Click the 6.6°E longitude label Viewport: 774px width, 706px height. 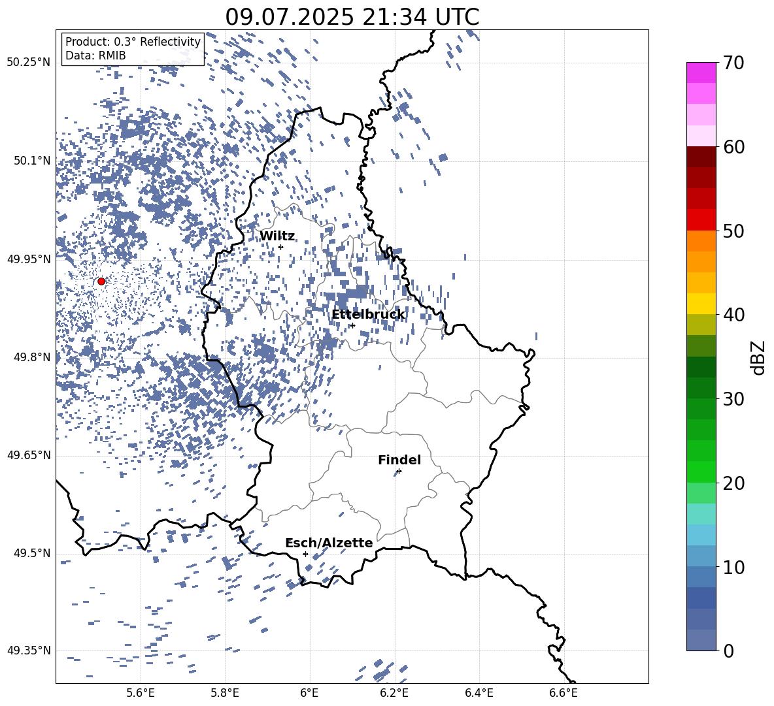pyautogui.click(x=564, y=693)
